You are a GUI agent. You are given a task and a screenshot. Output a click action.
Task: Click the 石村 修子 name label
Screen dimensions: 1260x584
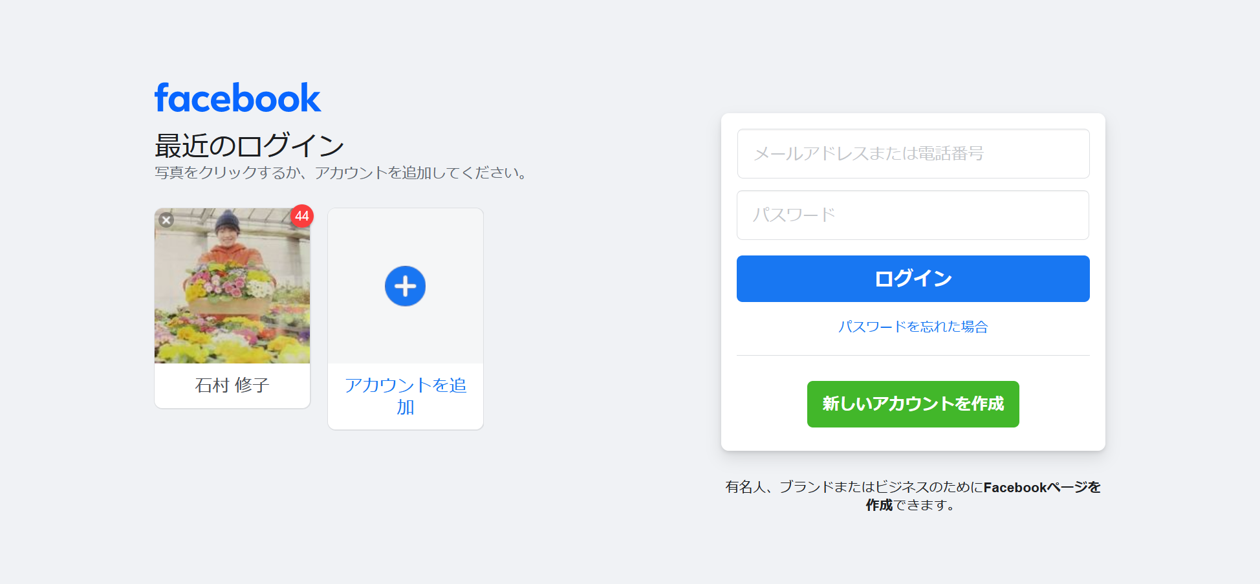232,385
